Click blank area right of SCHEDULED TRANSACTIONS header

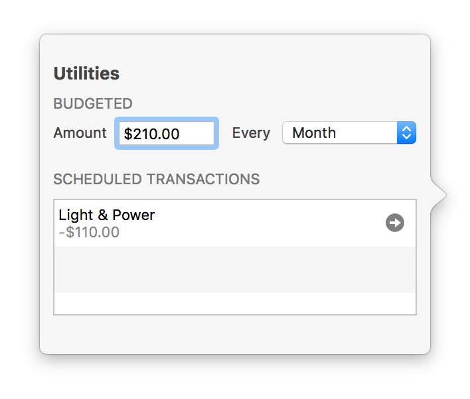[x=339, y=179]
